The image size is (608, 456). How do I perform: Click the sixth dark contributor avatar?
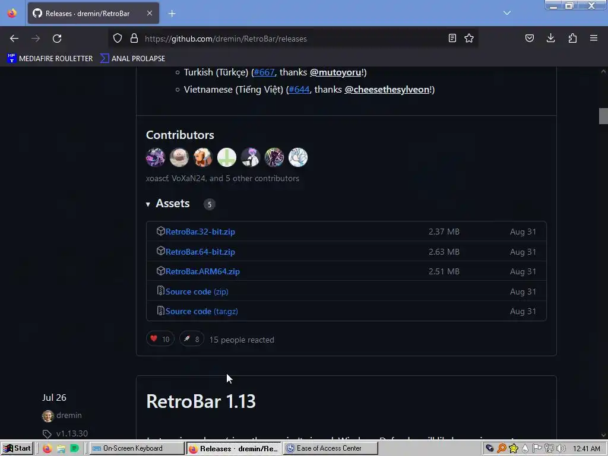point(274,157)
